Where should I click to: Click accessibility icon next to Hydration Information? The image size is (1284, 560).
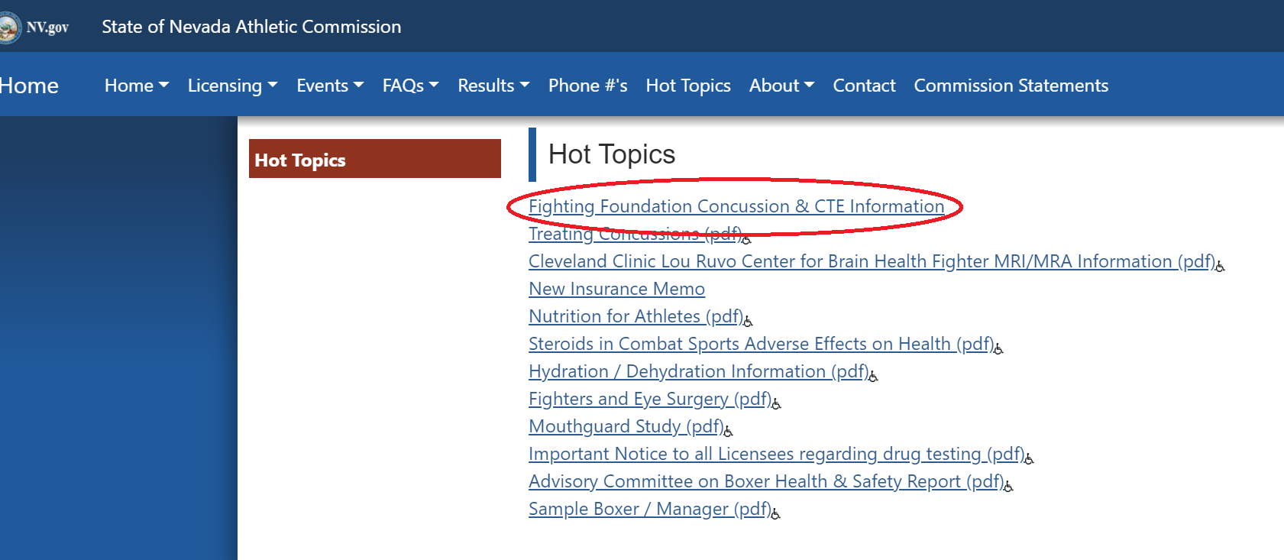pos(873,376)
